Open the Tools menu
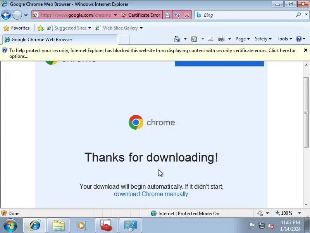This screenshot has height=233, width=310. [x=284, y=39]
